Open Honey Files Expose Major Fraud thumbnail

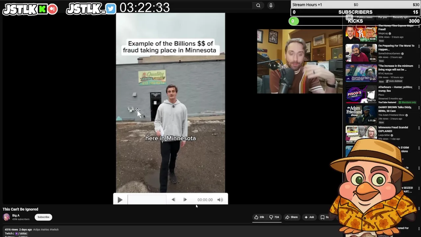point(361,33)
